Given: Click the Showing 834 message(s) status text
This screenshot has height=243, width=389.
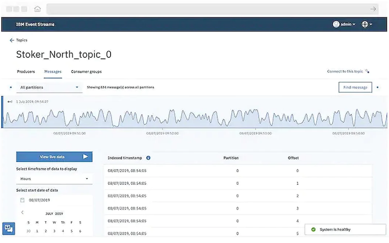Looking at the screenshot, I should coord(120,87).
